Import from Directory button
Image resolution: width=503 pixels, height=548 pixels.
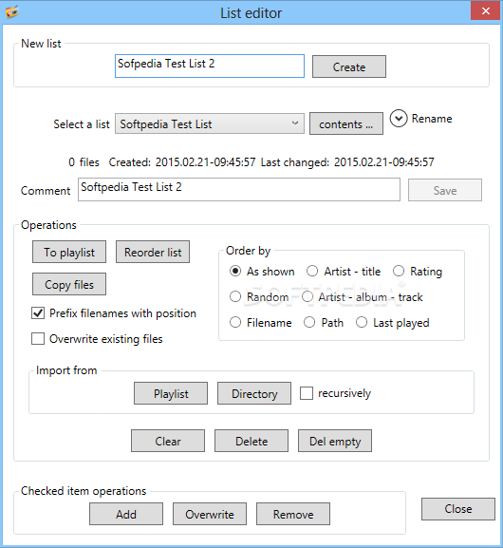coord(254,393)
